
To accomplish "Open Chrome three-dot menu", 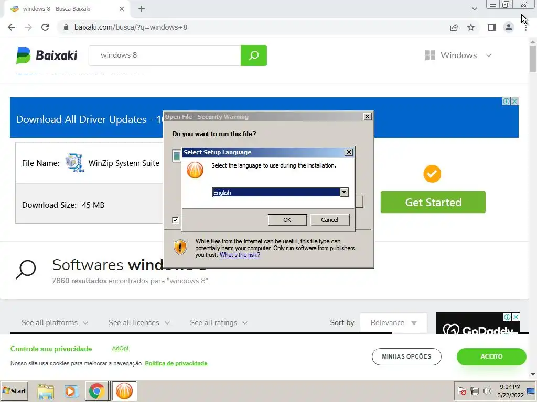I will coord(525,28).
